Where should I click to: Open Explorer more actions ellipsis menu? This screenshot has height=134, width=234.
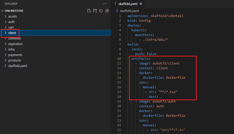click(x=105, y=4)
